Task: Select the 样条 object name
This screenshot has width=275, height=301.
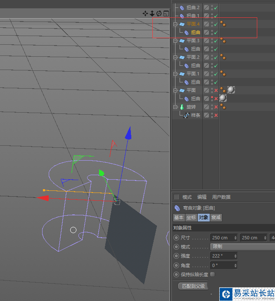Action: pyautogui.click(x=196, y=115)
